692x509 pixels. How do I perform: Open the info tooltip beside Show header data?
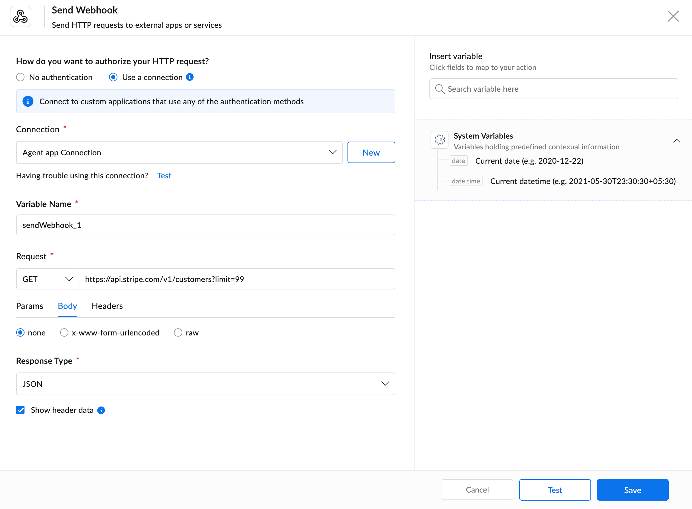pyautogui.click(x=101, y=410)
